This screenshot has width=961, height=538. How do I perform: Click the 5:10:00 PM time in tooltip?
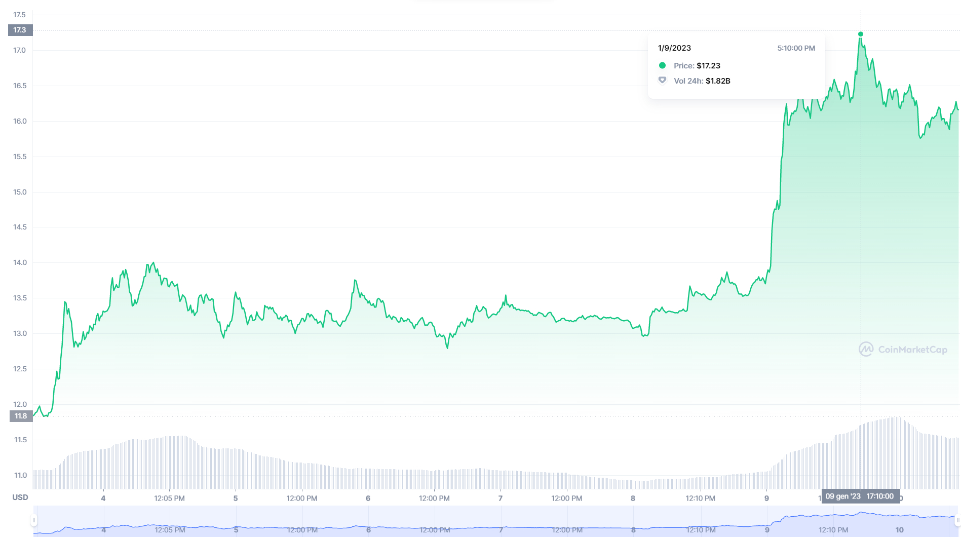coord(796,48)
